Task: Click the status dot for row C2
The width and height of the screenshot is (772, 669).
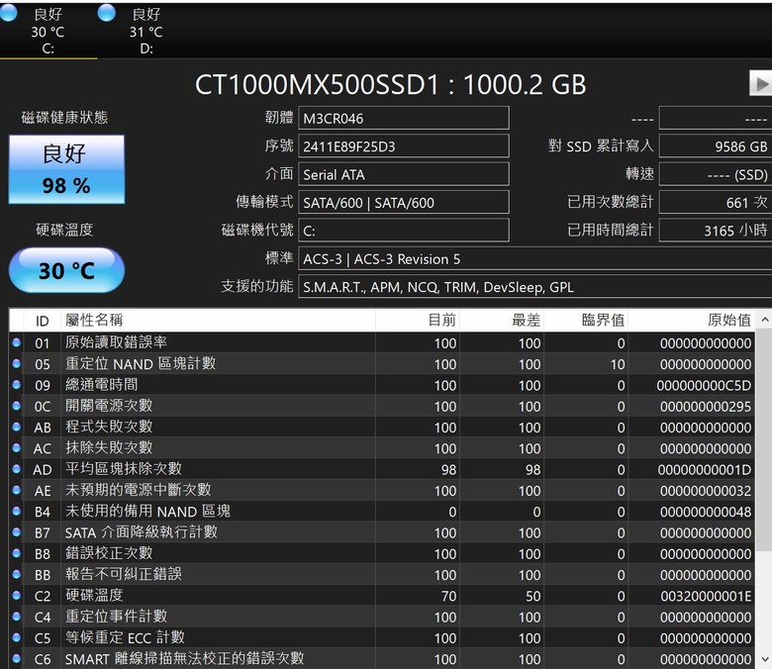Action: point(16,596)
